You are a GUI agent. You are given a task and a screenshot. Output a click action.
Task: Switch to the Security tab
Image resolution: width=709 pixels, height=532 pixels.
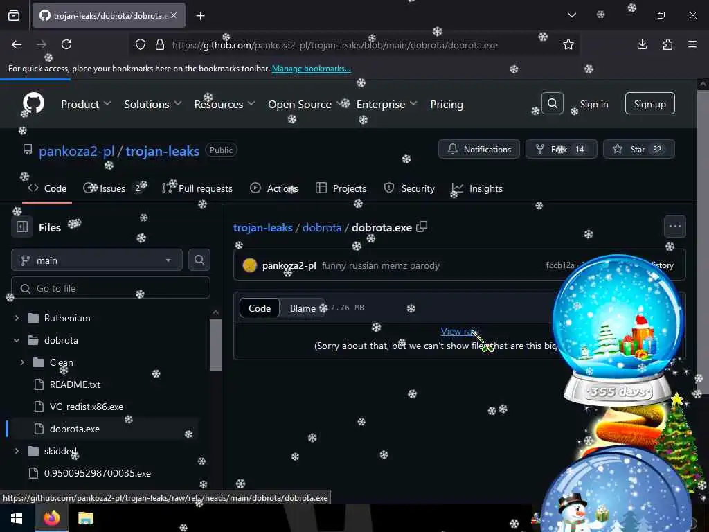pos(410,188)
